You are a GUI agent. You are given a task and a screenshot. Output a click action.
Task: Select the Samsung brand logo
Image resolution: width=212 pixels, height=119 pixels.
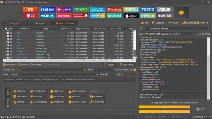pyautogui.click(x=47, y=10)
